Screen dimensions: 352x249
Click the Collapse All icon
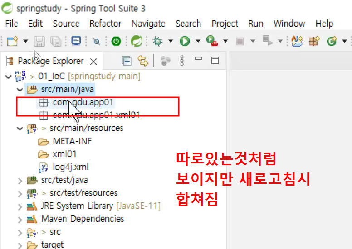(x=127, y=61)
